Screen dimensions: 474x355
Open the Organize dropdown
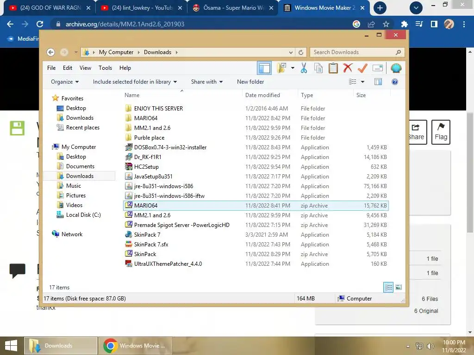coord(65,82)
